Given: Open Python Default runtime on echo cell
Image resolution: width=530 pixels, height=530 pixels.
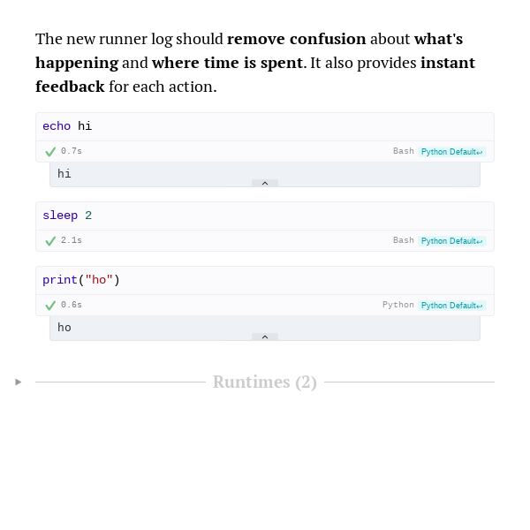Looking at the screenshot, I should (452, 152).
